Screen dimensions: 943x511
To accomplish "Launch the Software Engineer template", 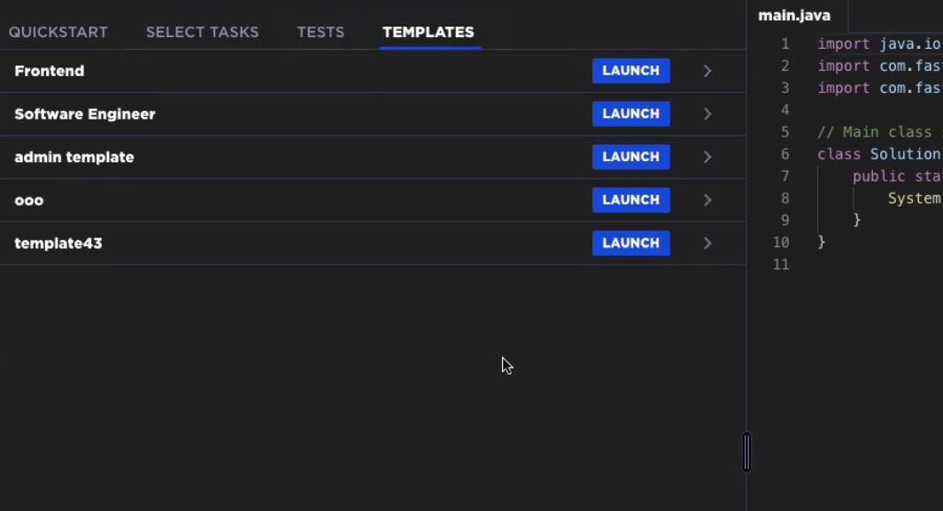I will (630, 113).
